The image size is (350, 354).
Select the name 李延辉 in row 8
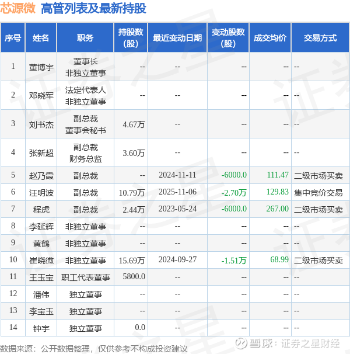point(41,227)
